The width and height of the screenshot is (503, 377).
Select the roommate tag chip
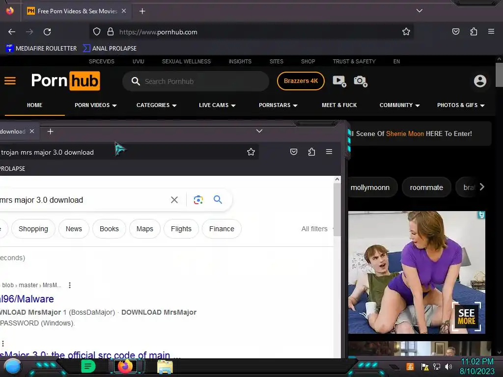point(426,188)
